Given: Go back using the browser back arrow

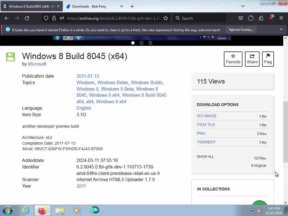Looking at the screenshot, I should tap(7, 18).
